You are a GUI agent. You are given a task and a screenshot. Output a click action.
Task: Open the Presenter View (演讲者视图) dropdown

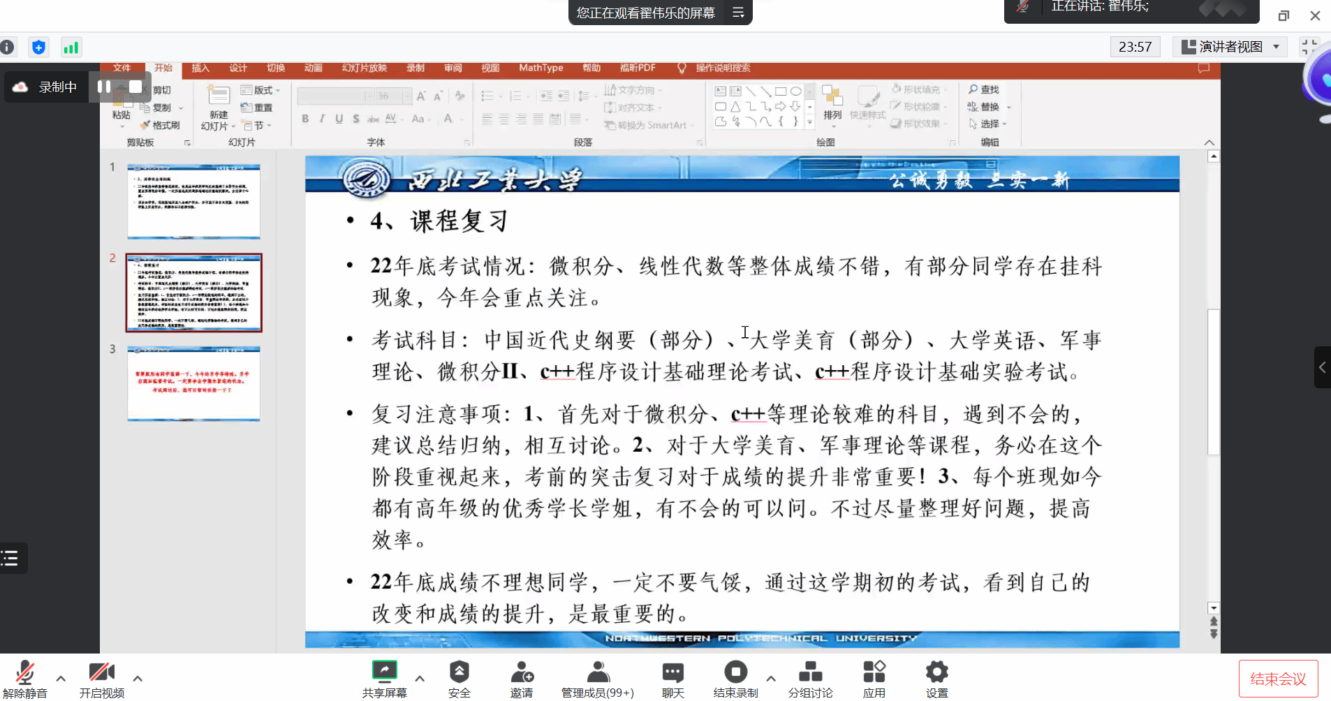1230,47
